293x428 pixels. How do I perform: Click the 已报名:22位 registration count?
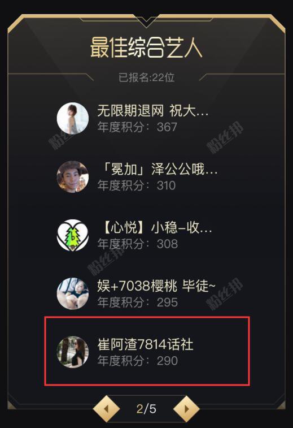[x=146, y=77]
